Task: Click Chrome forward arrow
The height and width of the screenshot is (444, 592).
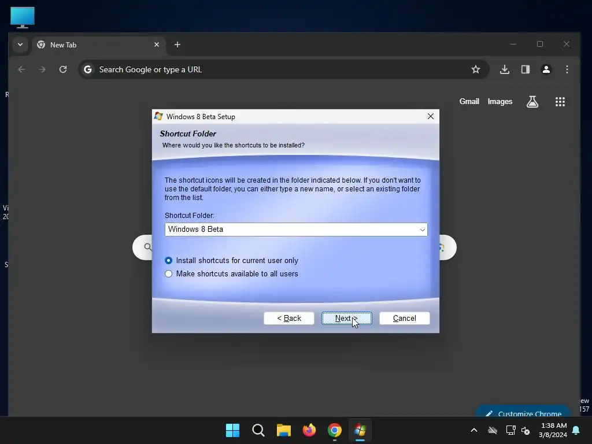Action: pyautogui.click(x=42, y=69)
